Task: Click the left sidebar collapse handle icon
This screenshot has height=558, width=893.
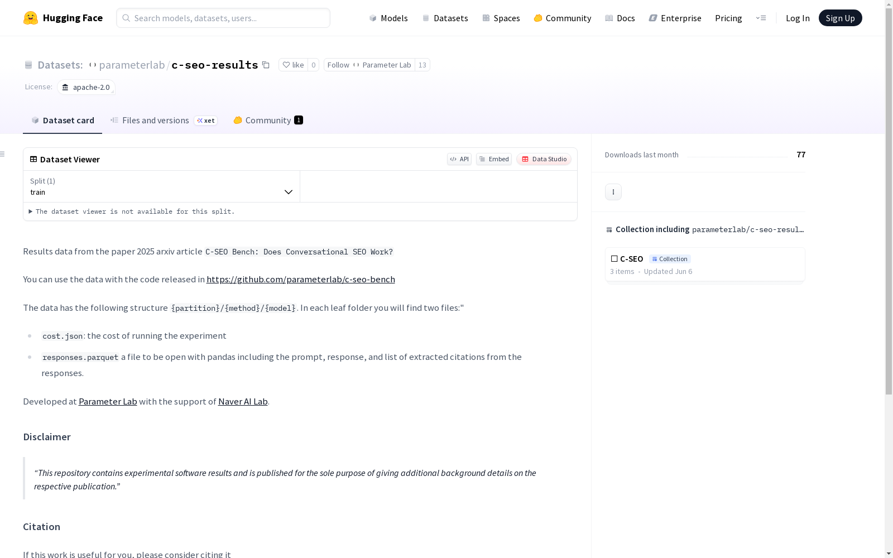Action: coord(3,154)
